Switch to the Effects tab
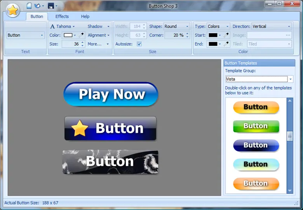Screen dimensions: 303x210 click(62, 16)
